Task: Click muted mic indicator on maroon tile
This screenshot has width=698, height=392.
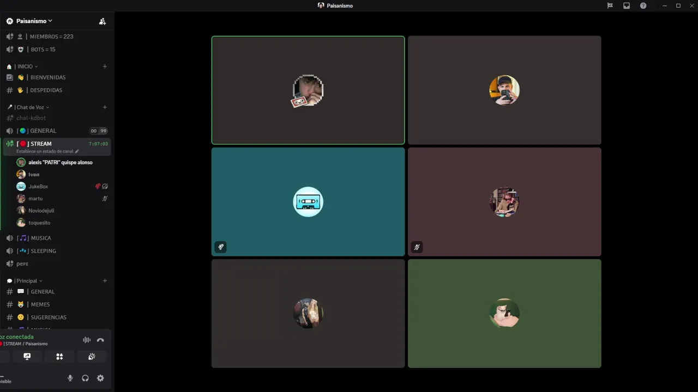Action: pyautogui.click(x=417, y=247)
